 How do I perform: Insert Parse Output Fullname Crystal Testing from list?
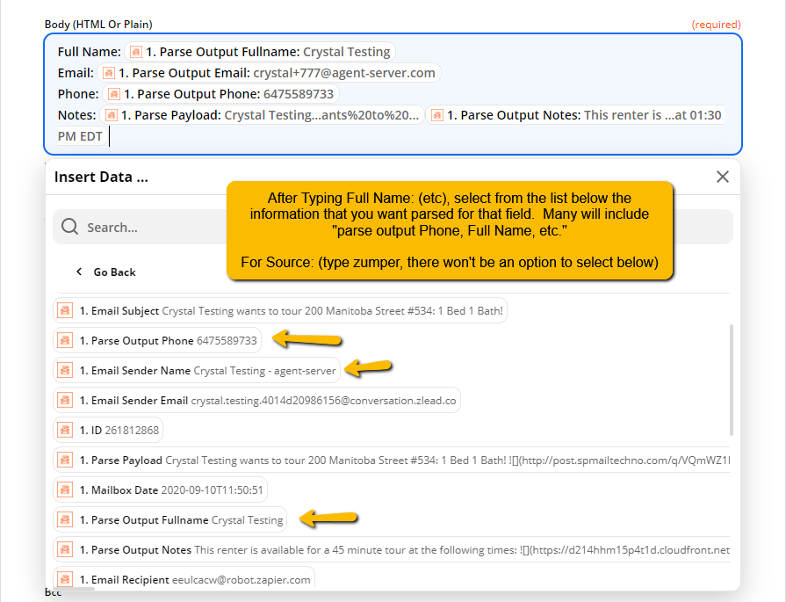click(x=170, y=519)
